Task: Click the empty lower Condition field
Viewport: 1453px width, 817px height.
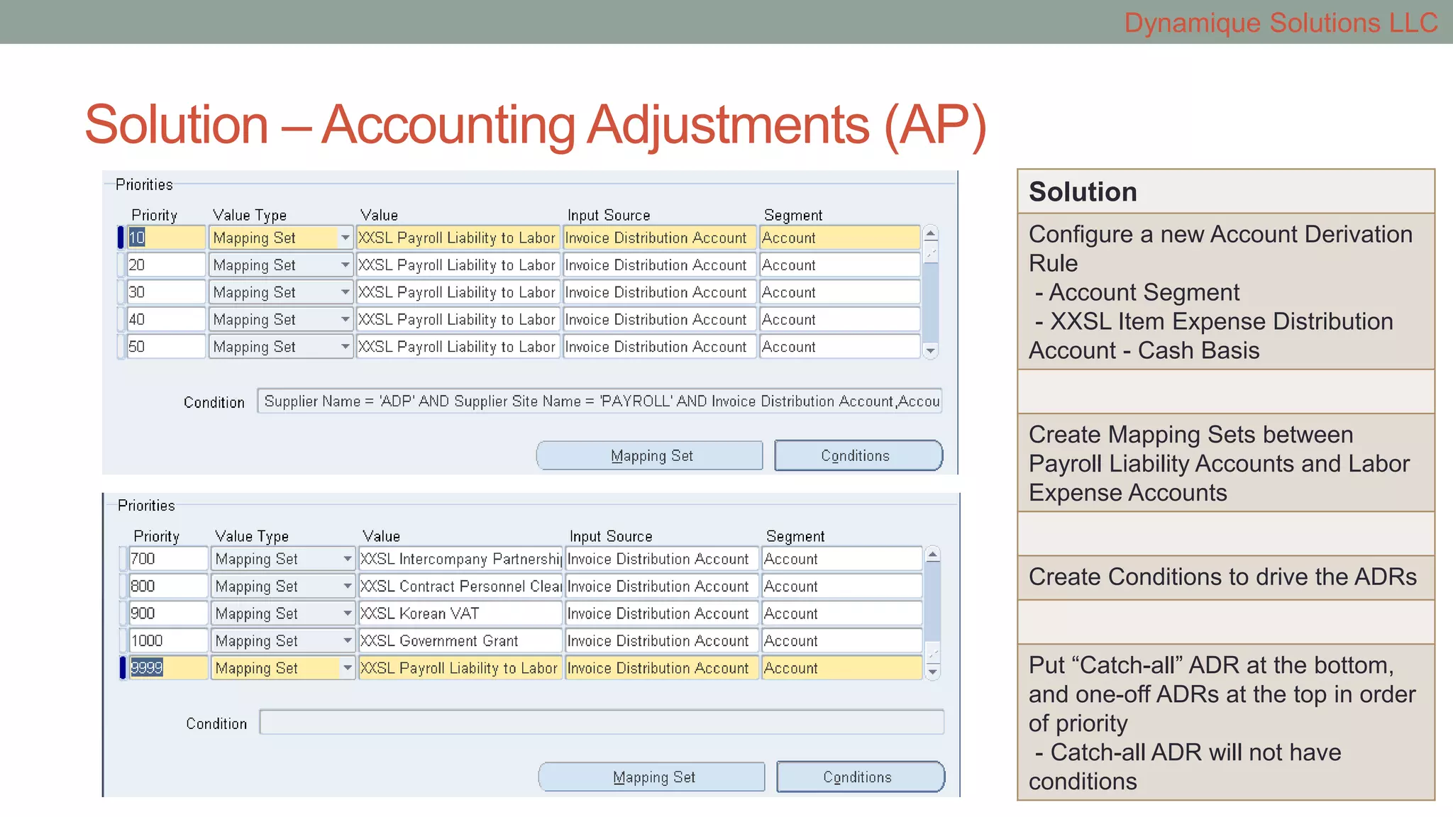Action: click(601, 723)
